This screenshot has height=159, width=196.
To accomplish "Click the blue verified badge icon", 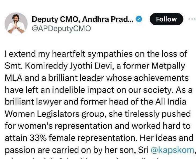I will tap(139, 19).
